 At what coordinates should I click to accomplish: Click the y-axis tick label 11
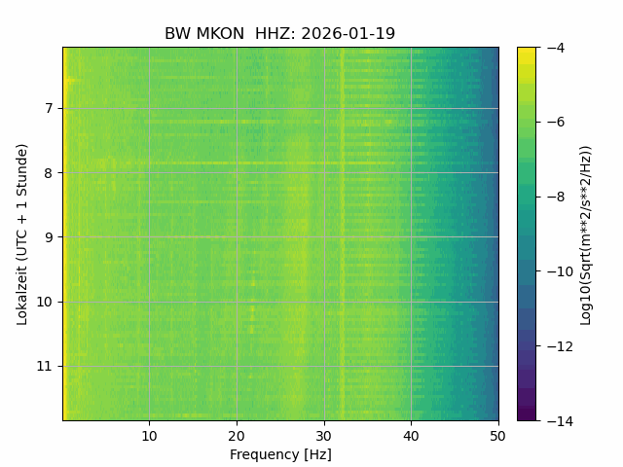click(45, 366)
